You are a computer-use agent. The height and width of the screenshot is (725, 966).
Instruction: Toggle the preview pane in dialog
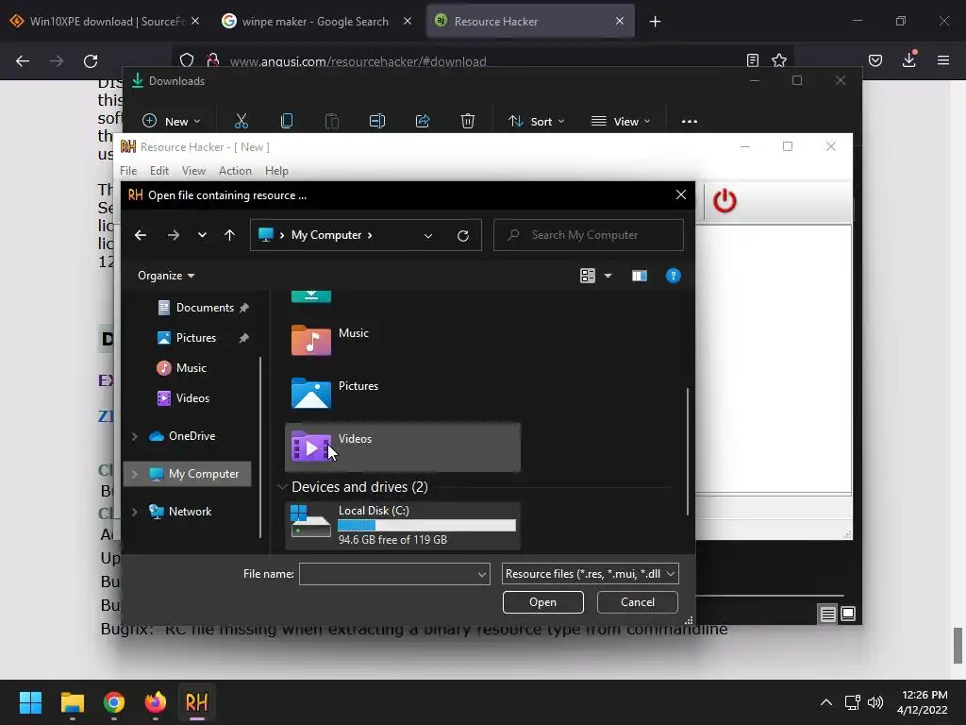click(x=640, y=276)
